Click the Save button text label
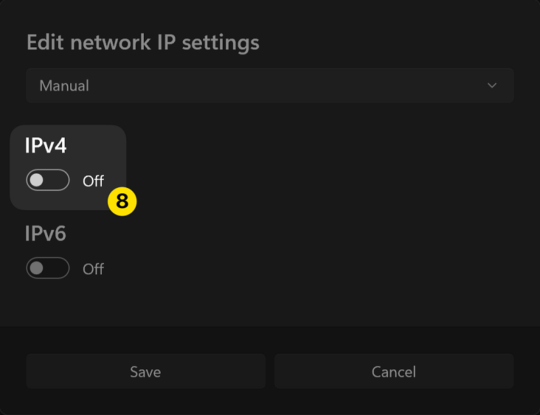 pyautogui.click(x=145, y=372)
